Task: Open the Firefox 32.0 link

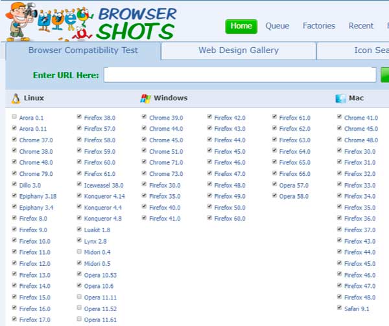Action: [x=360, y=174]
